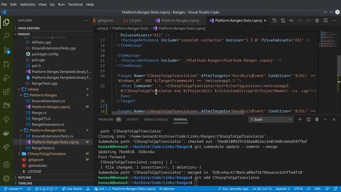Change indentation via Spaces: 2
Screen dimensions: 341x192
tap(283, 189)
